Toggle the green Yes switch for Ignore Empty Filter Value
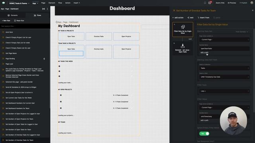 (x=204, y=133)
